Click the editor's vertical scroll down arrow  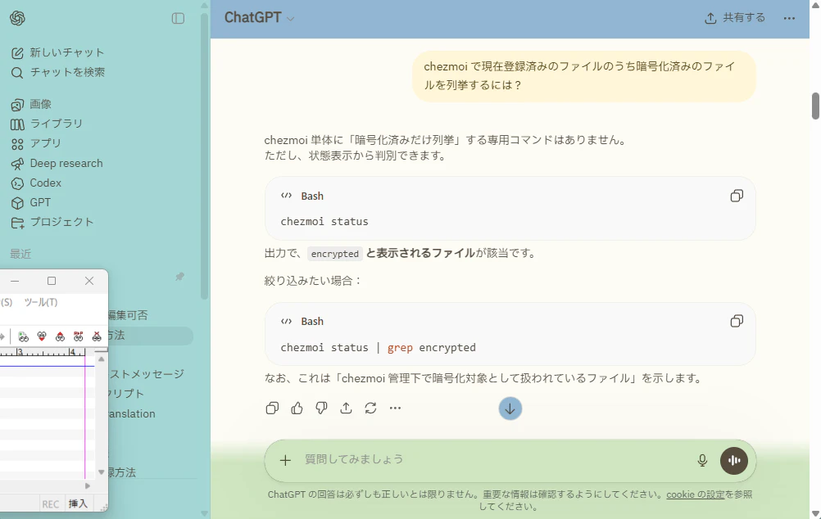[x=101, y=472]
